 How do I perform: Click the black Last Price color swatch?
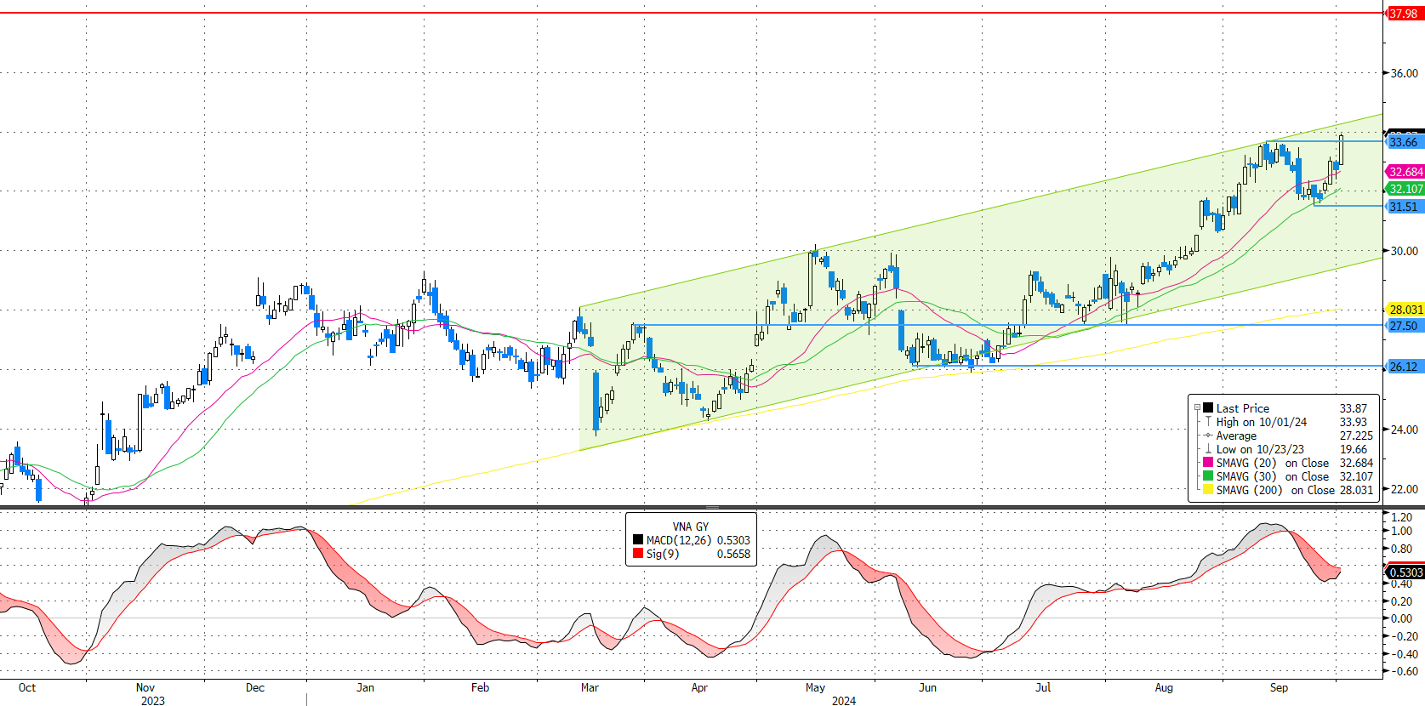[x=1207, y=408]
